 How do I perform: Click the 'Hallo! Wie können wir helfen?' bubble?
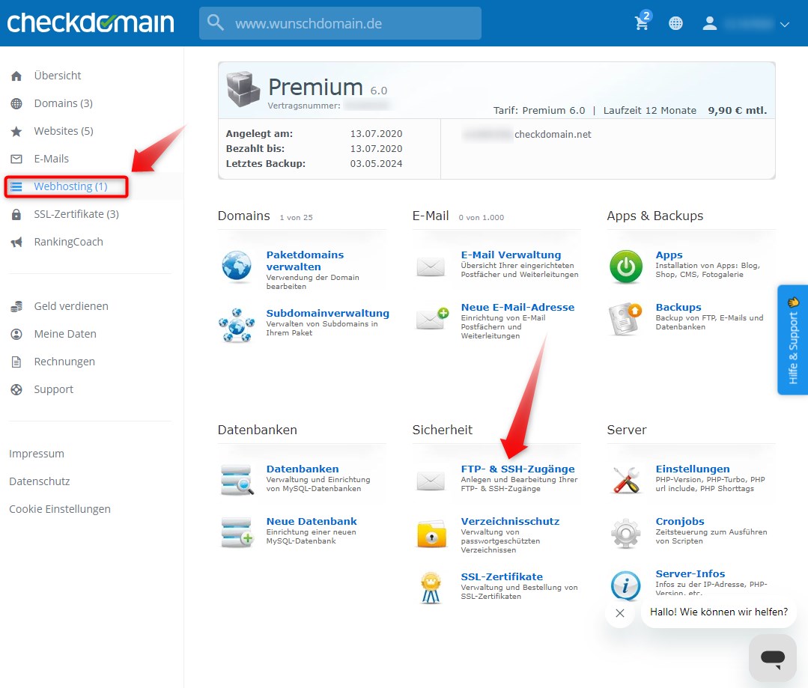(x=719, y=612)
